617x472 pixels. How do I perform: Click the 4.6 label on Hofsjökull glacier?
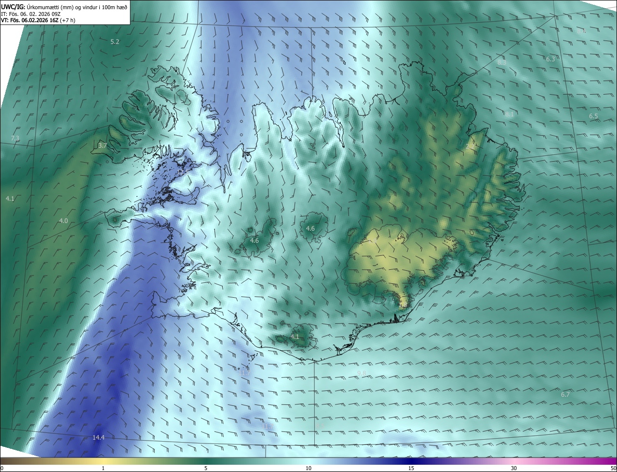[x=310, y=228]
